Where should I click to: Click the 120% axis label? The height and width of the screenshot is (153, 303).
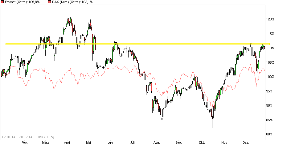coord(270,19)
